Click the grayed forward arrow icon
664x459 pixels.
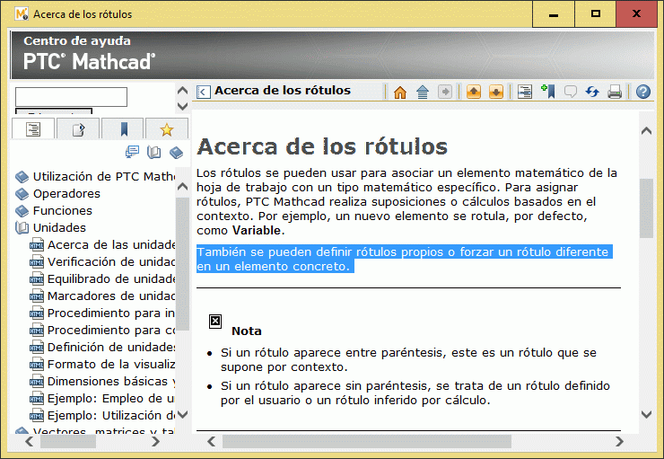coord(445,92)
